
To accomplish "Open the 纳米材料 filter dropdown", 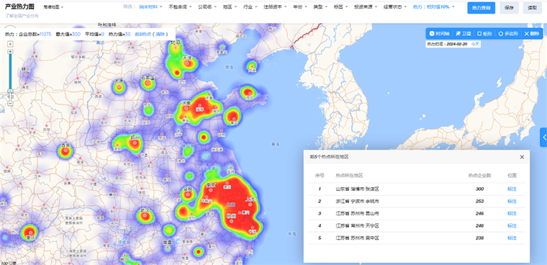I will pyautogui.click(x=150, y=7).
